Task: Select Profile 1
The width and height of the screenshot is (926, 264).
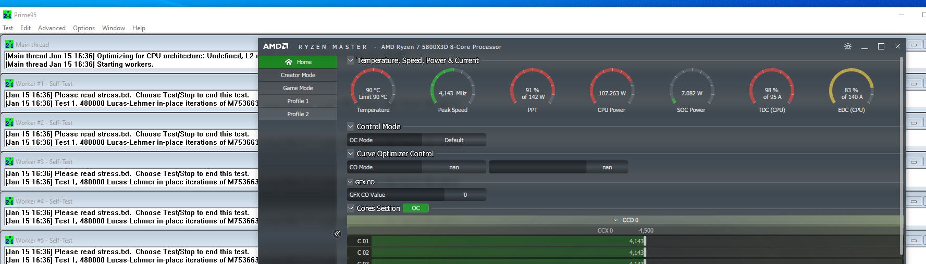Action: [298, 101]
